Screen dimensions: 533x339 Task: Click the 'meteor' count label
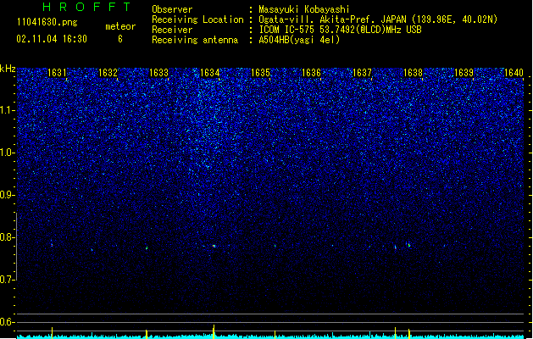pos(120,26)
